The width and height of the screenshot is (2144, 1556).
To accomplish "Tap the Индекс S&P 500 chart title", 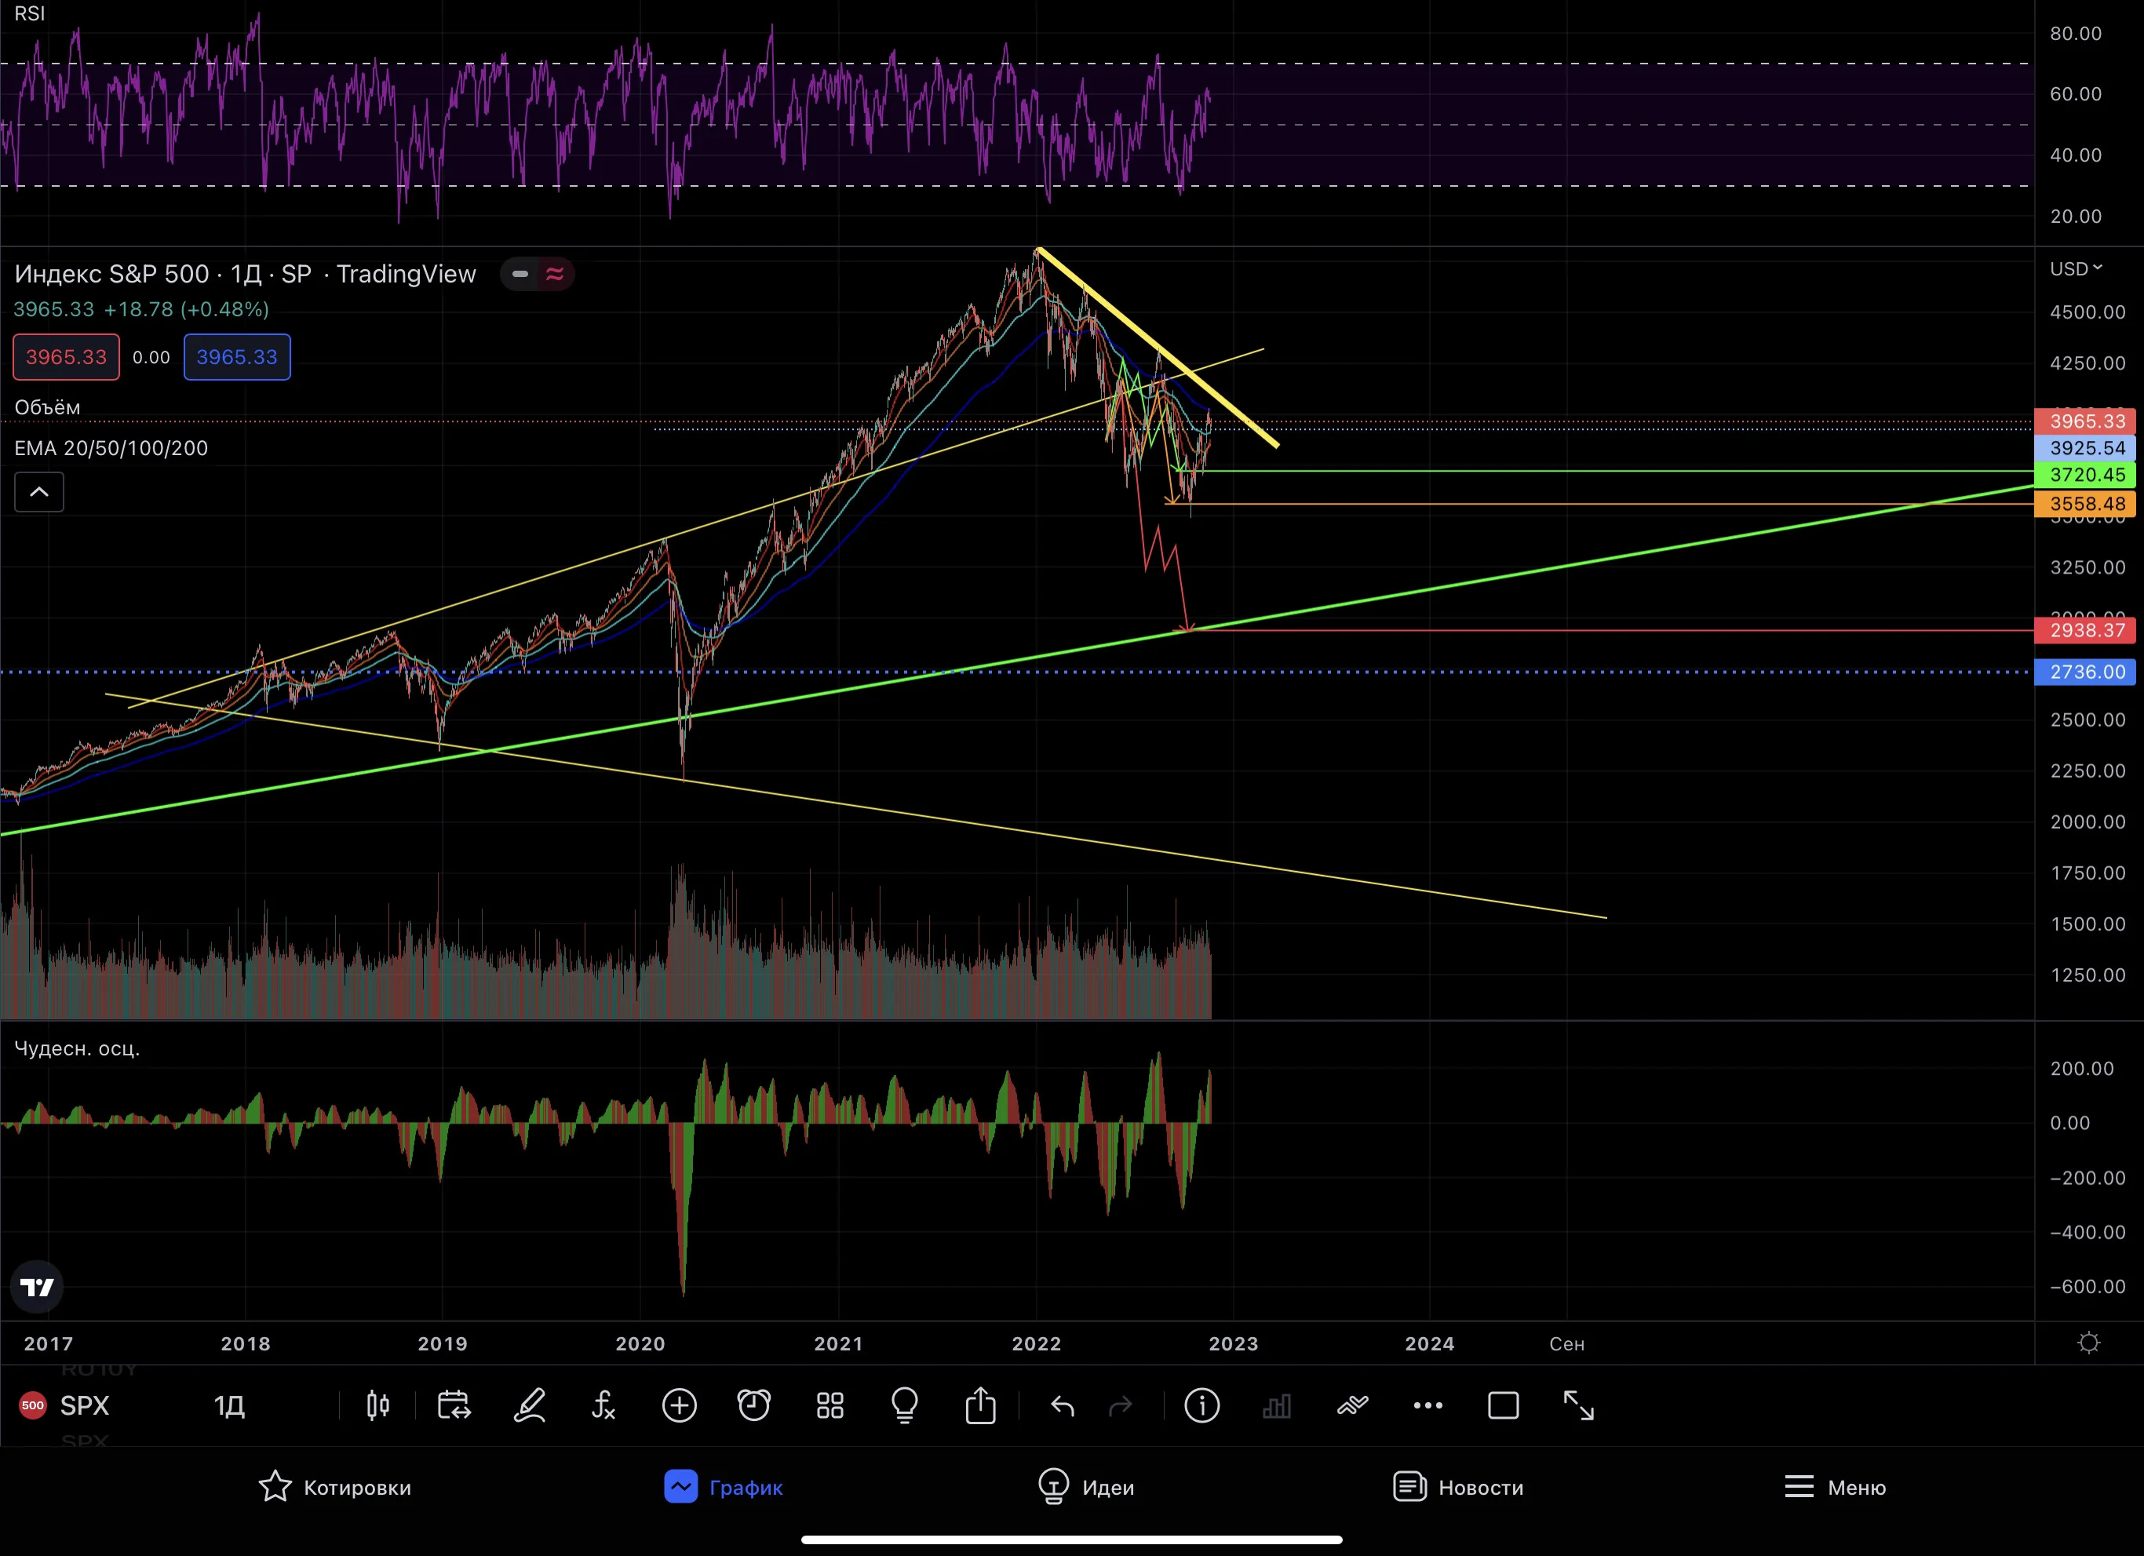I will 245,274.
